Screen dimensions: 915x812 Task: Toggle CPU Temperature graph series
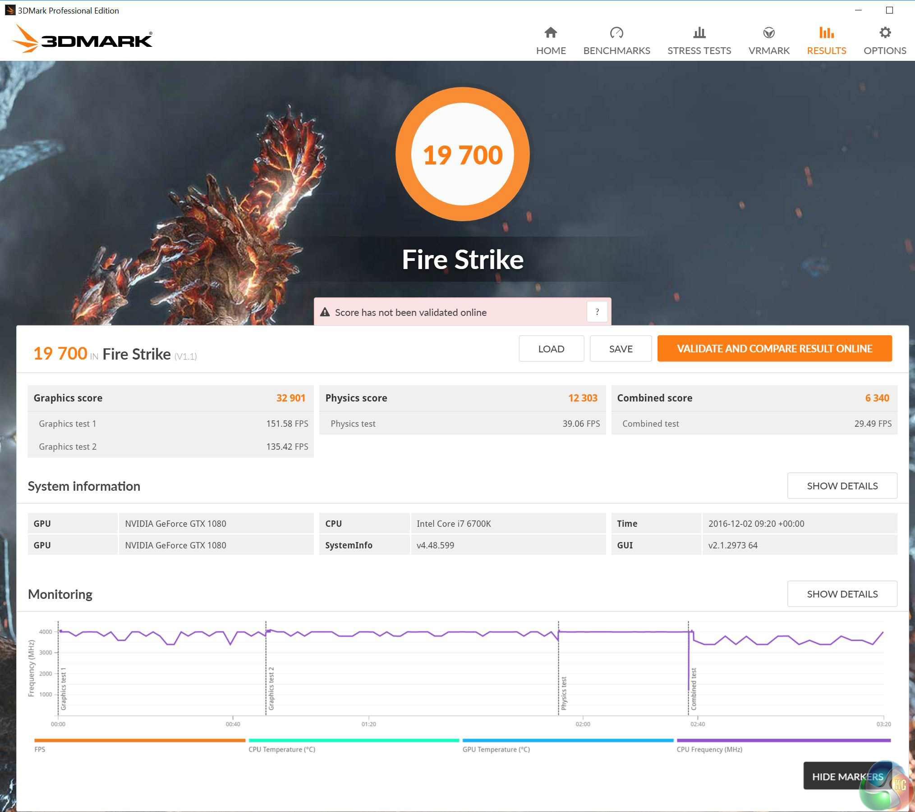[x=354, y=740]
